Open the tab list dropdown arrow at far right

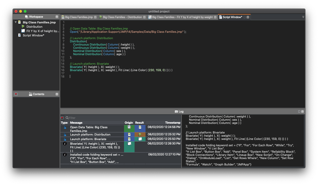[303, 17]
